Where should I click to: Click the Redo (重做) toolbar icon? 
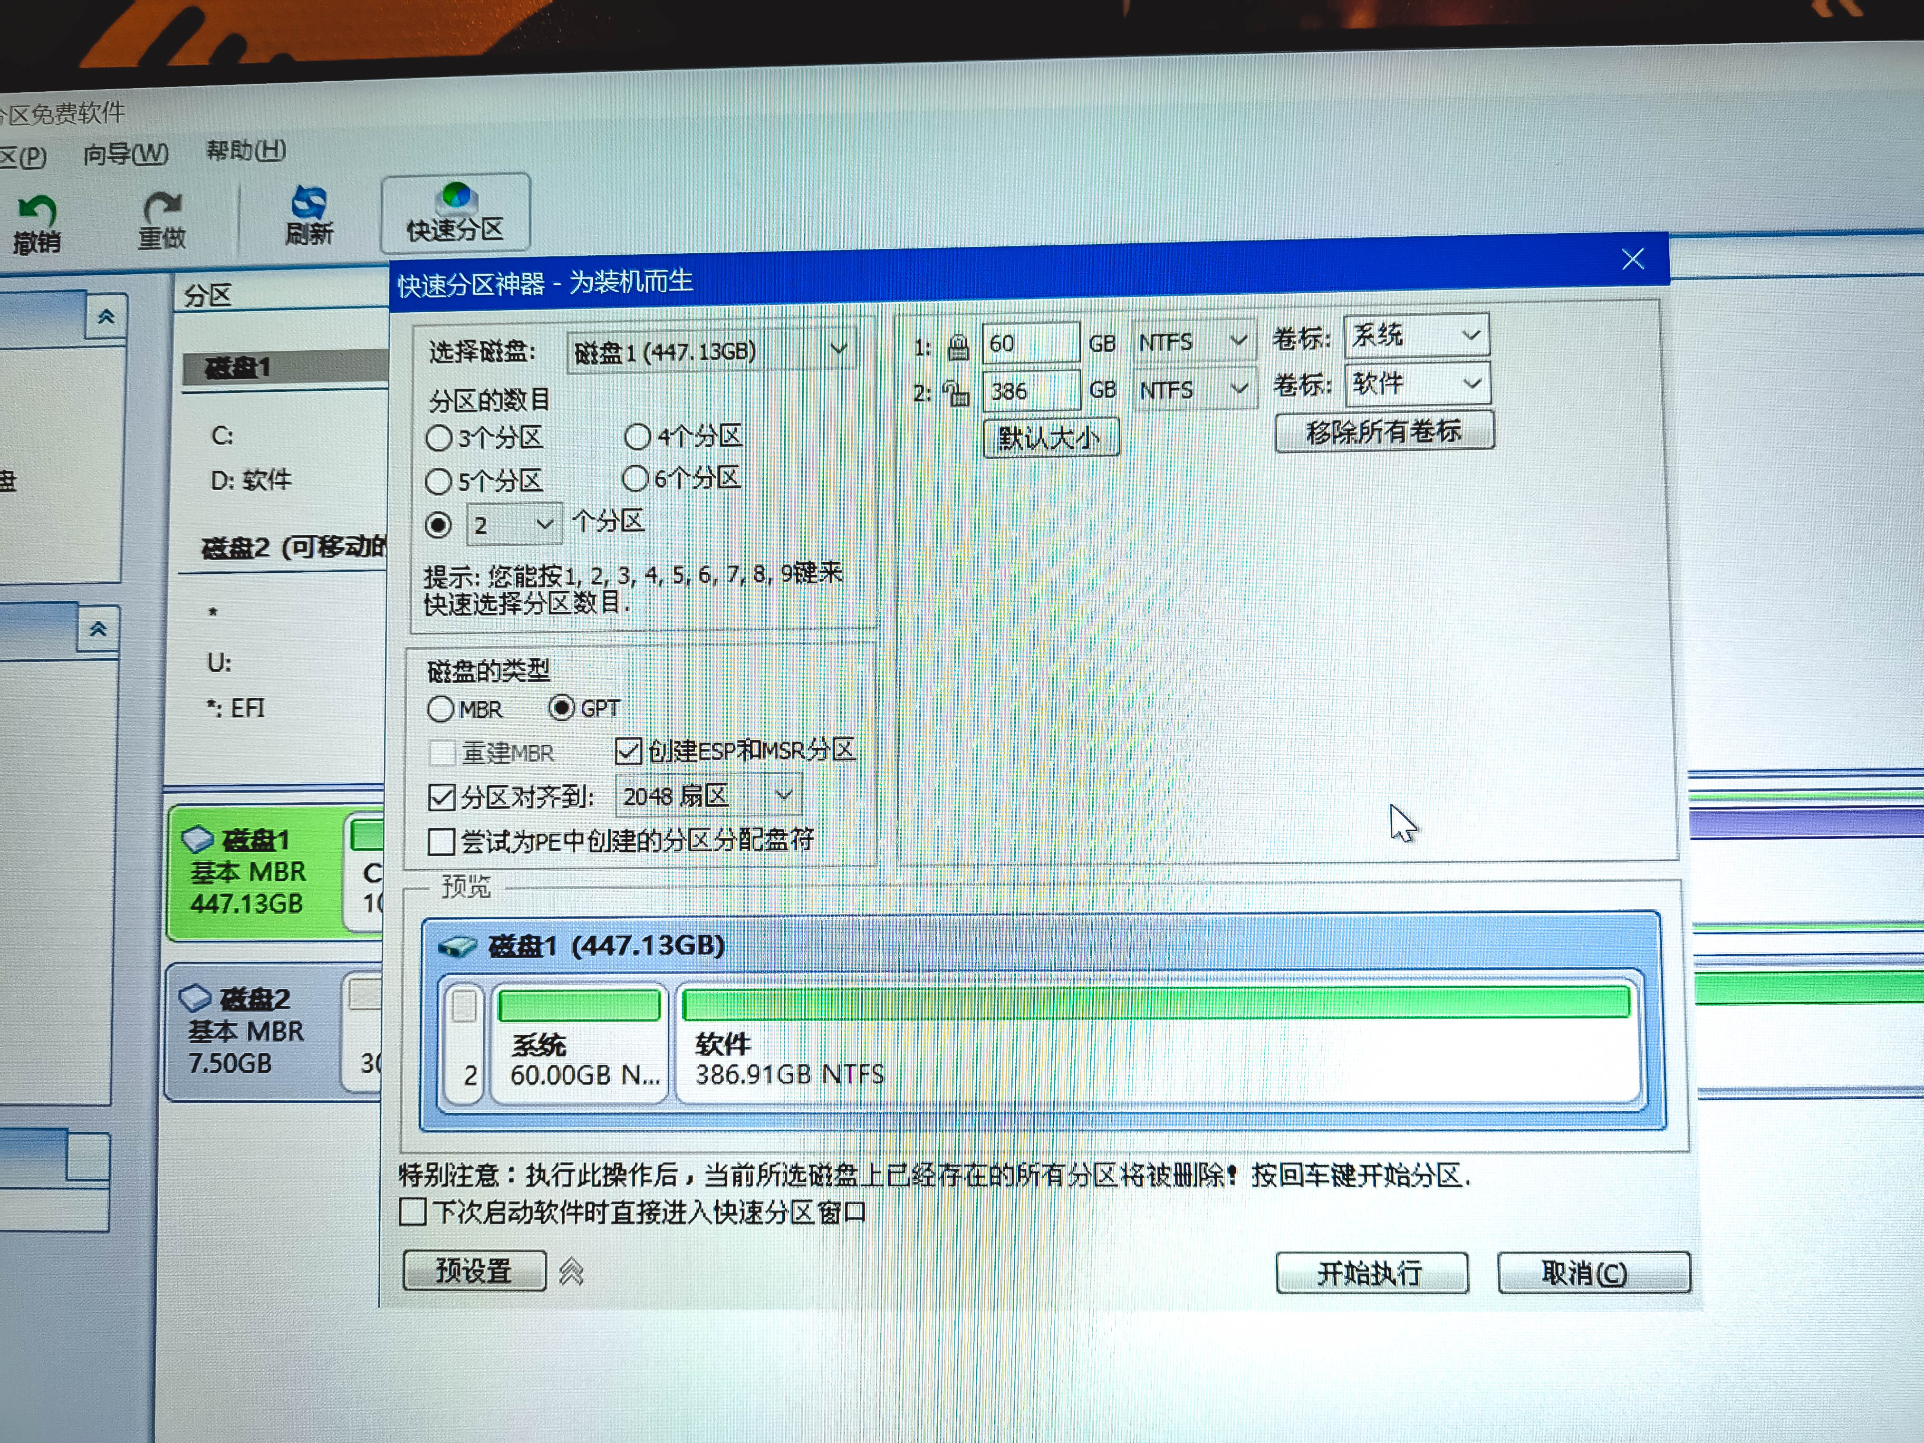coord(162,213)
